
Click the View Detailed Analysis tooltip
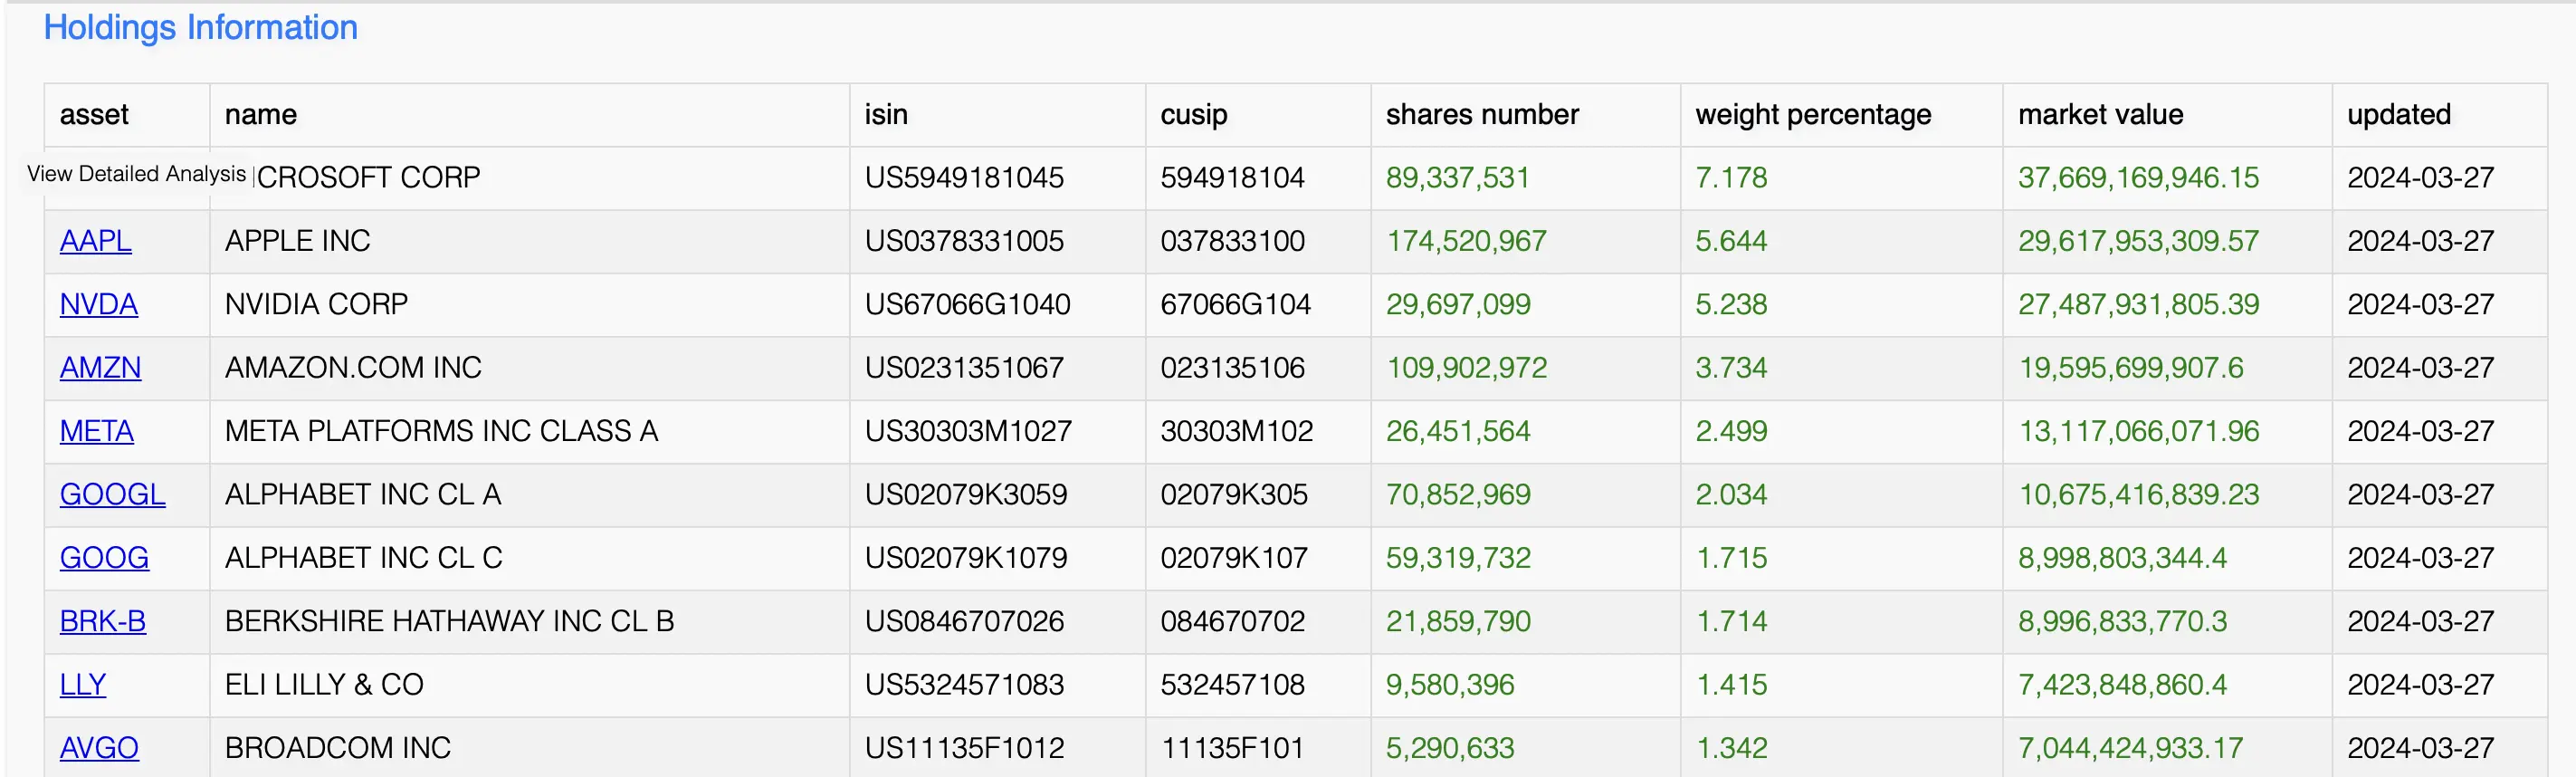136,174
